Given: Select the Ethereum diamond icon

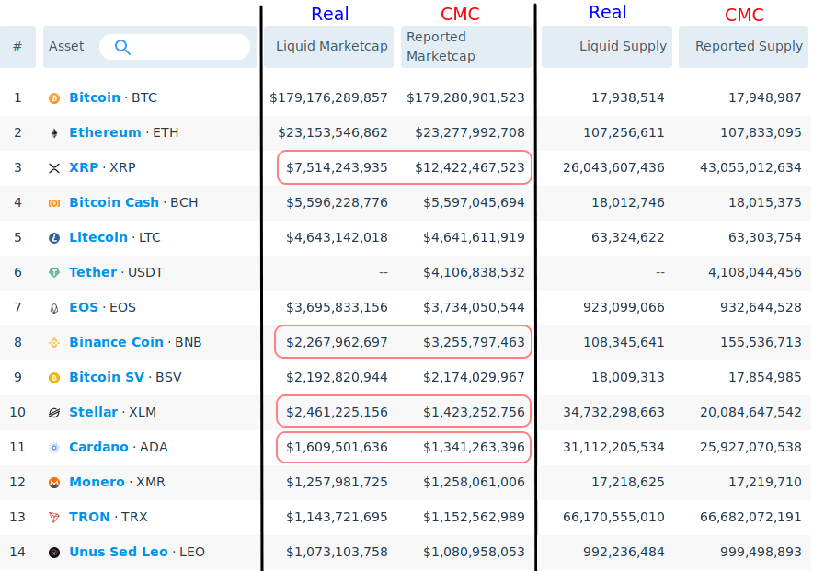Looking at the screenshot, I should [53, 132].
